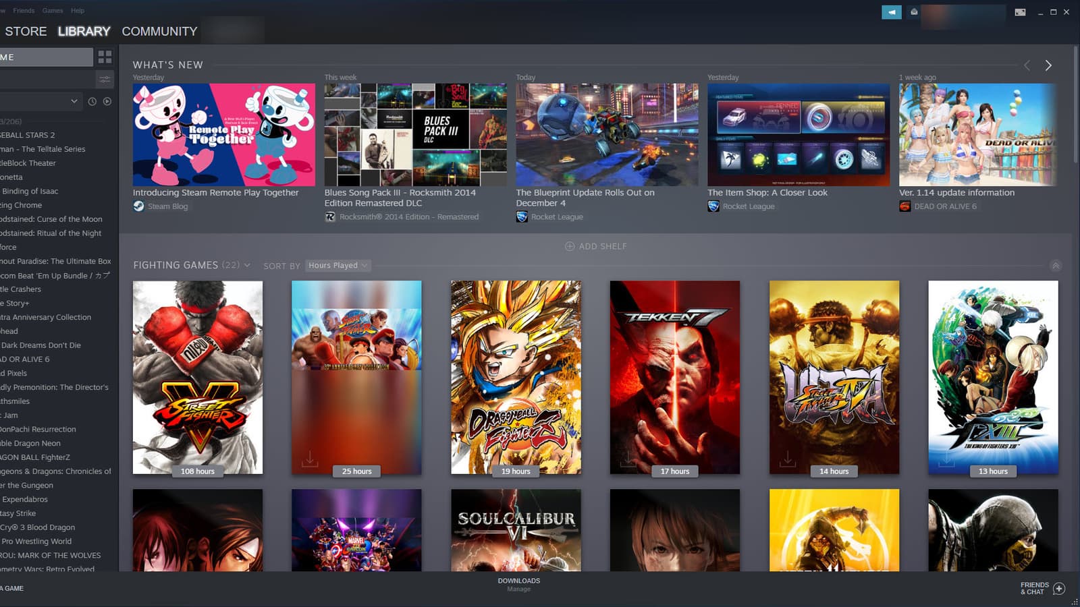
Task: Open the Fighting Games shelf options chevron
Action: click(x=247, y=266)
